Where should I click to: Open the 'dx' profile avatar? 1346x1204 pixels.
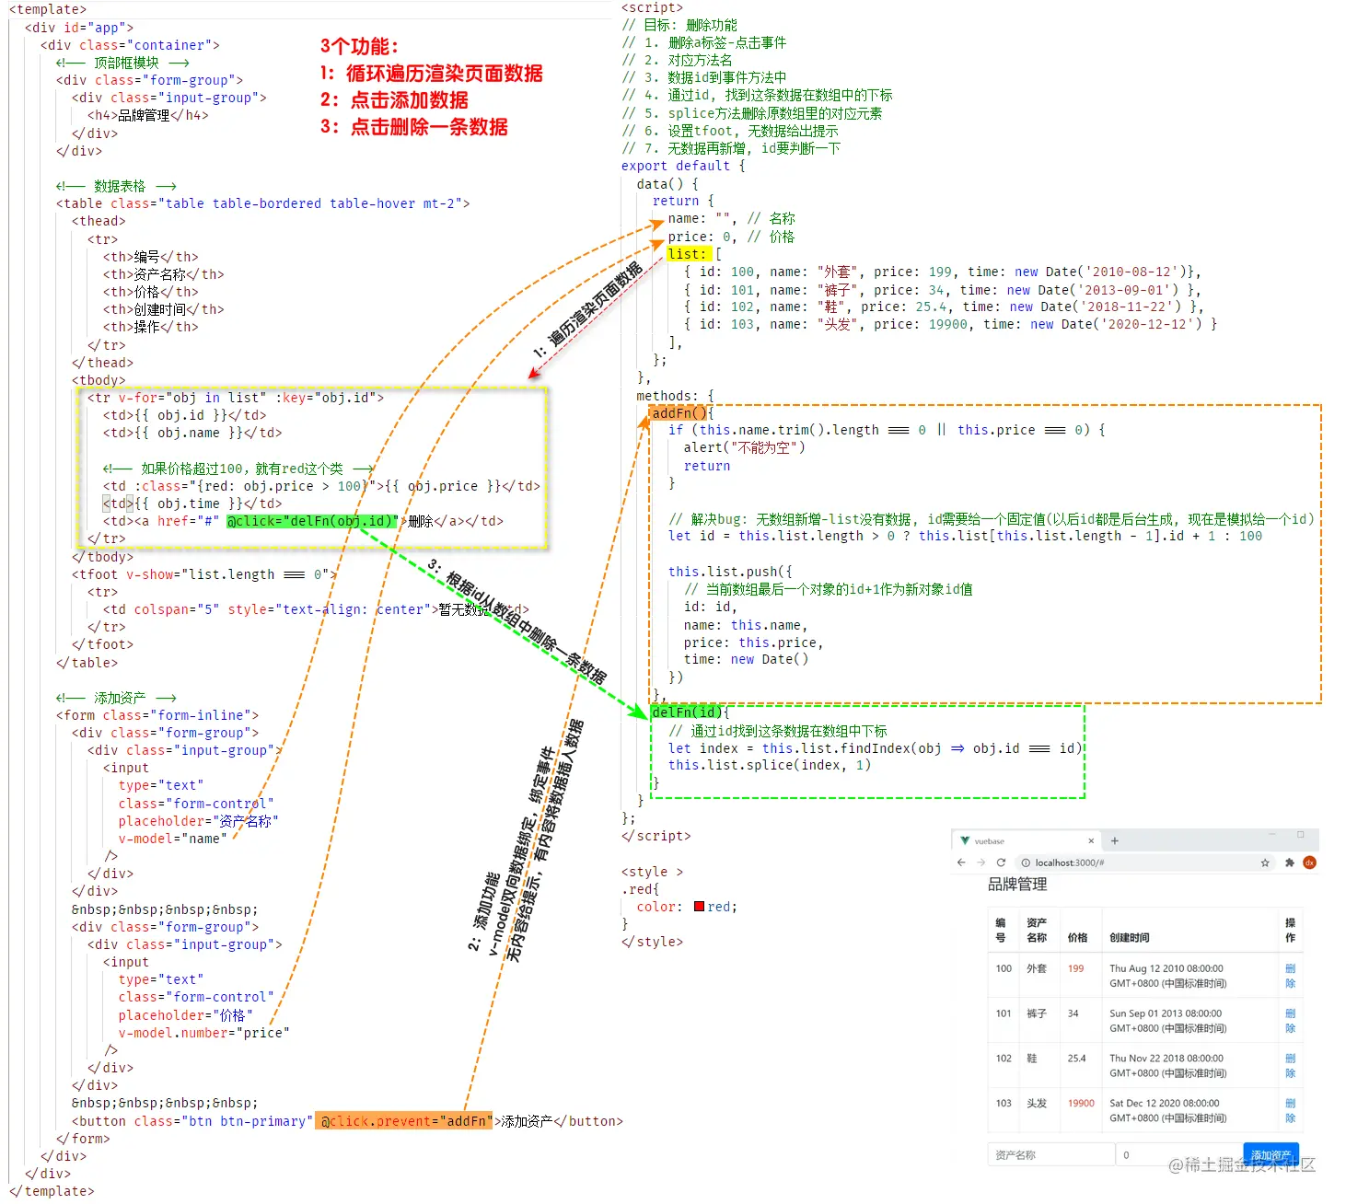1309,862
